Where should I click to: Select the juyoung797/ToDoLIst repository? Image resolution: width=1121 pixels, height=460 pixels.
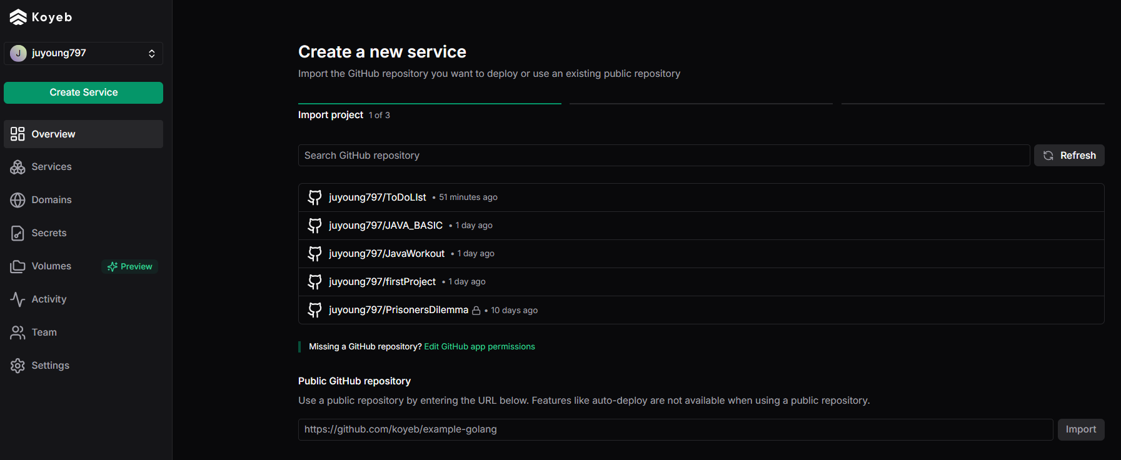(701, 197)
